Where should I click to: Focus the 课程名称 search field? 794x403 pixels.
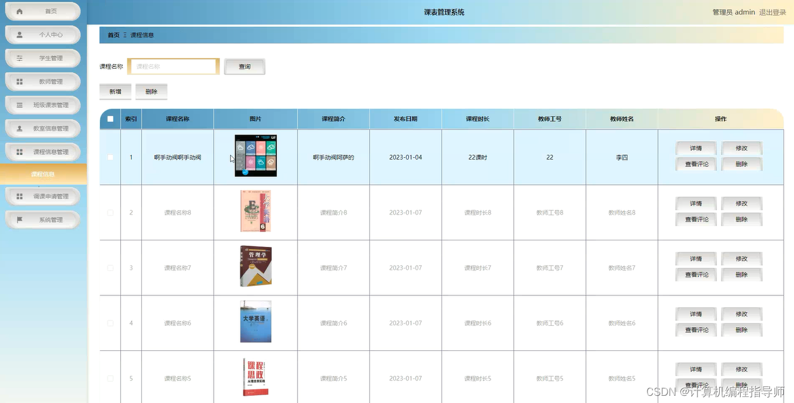point(174,66)
